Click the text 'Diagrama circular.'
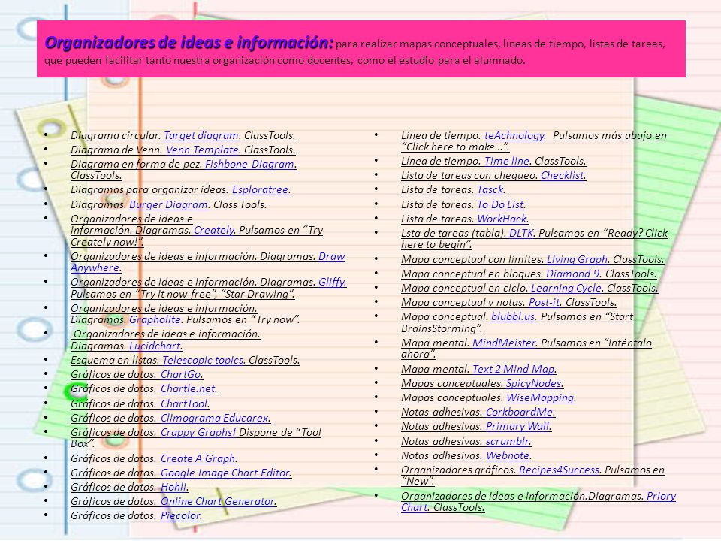The height and width of the screenshot is (541, 721). pos(116,136)
